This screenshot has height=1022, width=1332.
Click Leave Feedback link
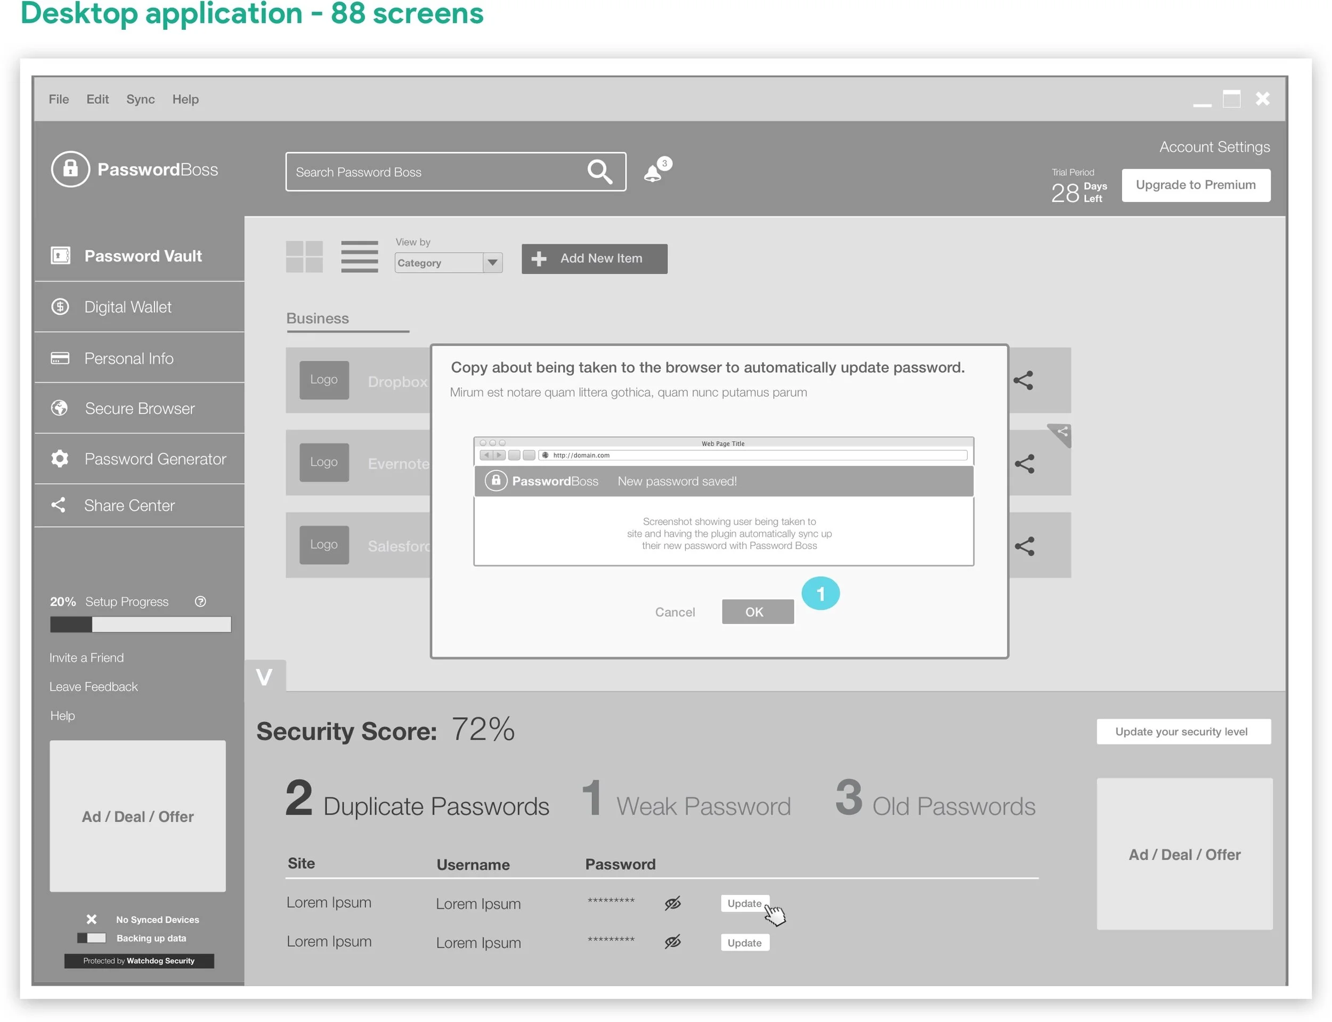pyautogui.click(x=94, y=687)
